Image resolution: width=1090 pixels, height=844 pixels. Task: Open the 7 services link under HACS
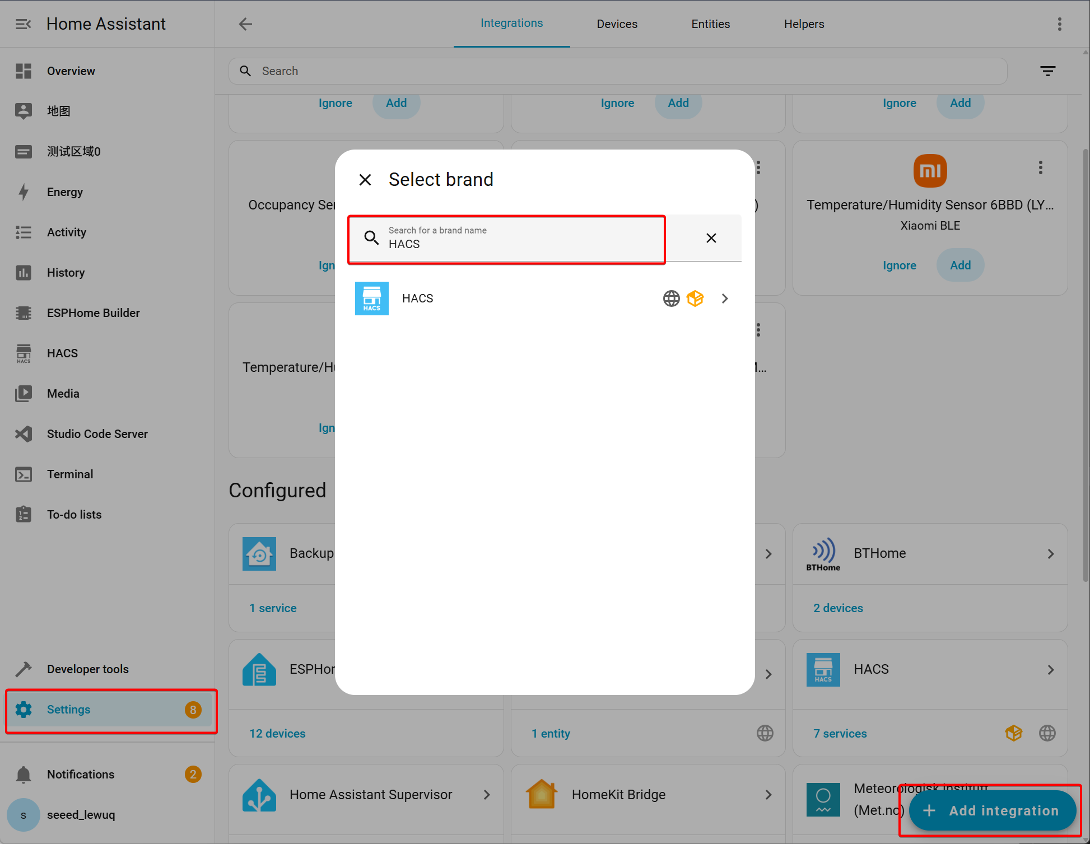(840, 734)
